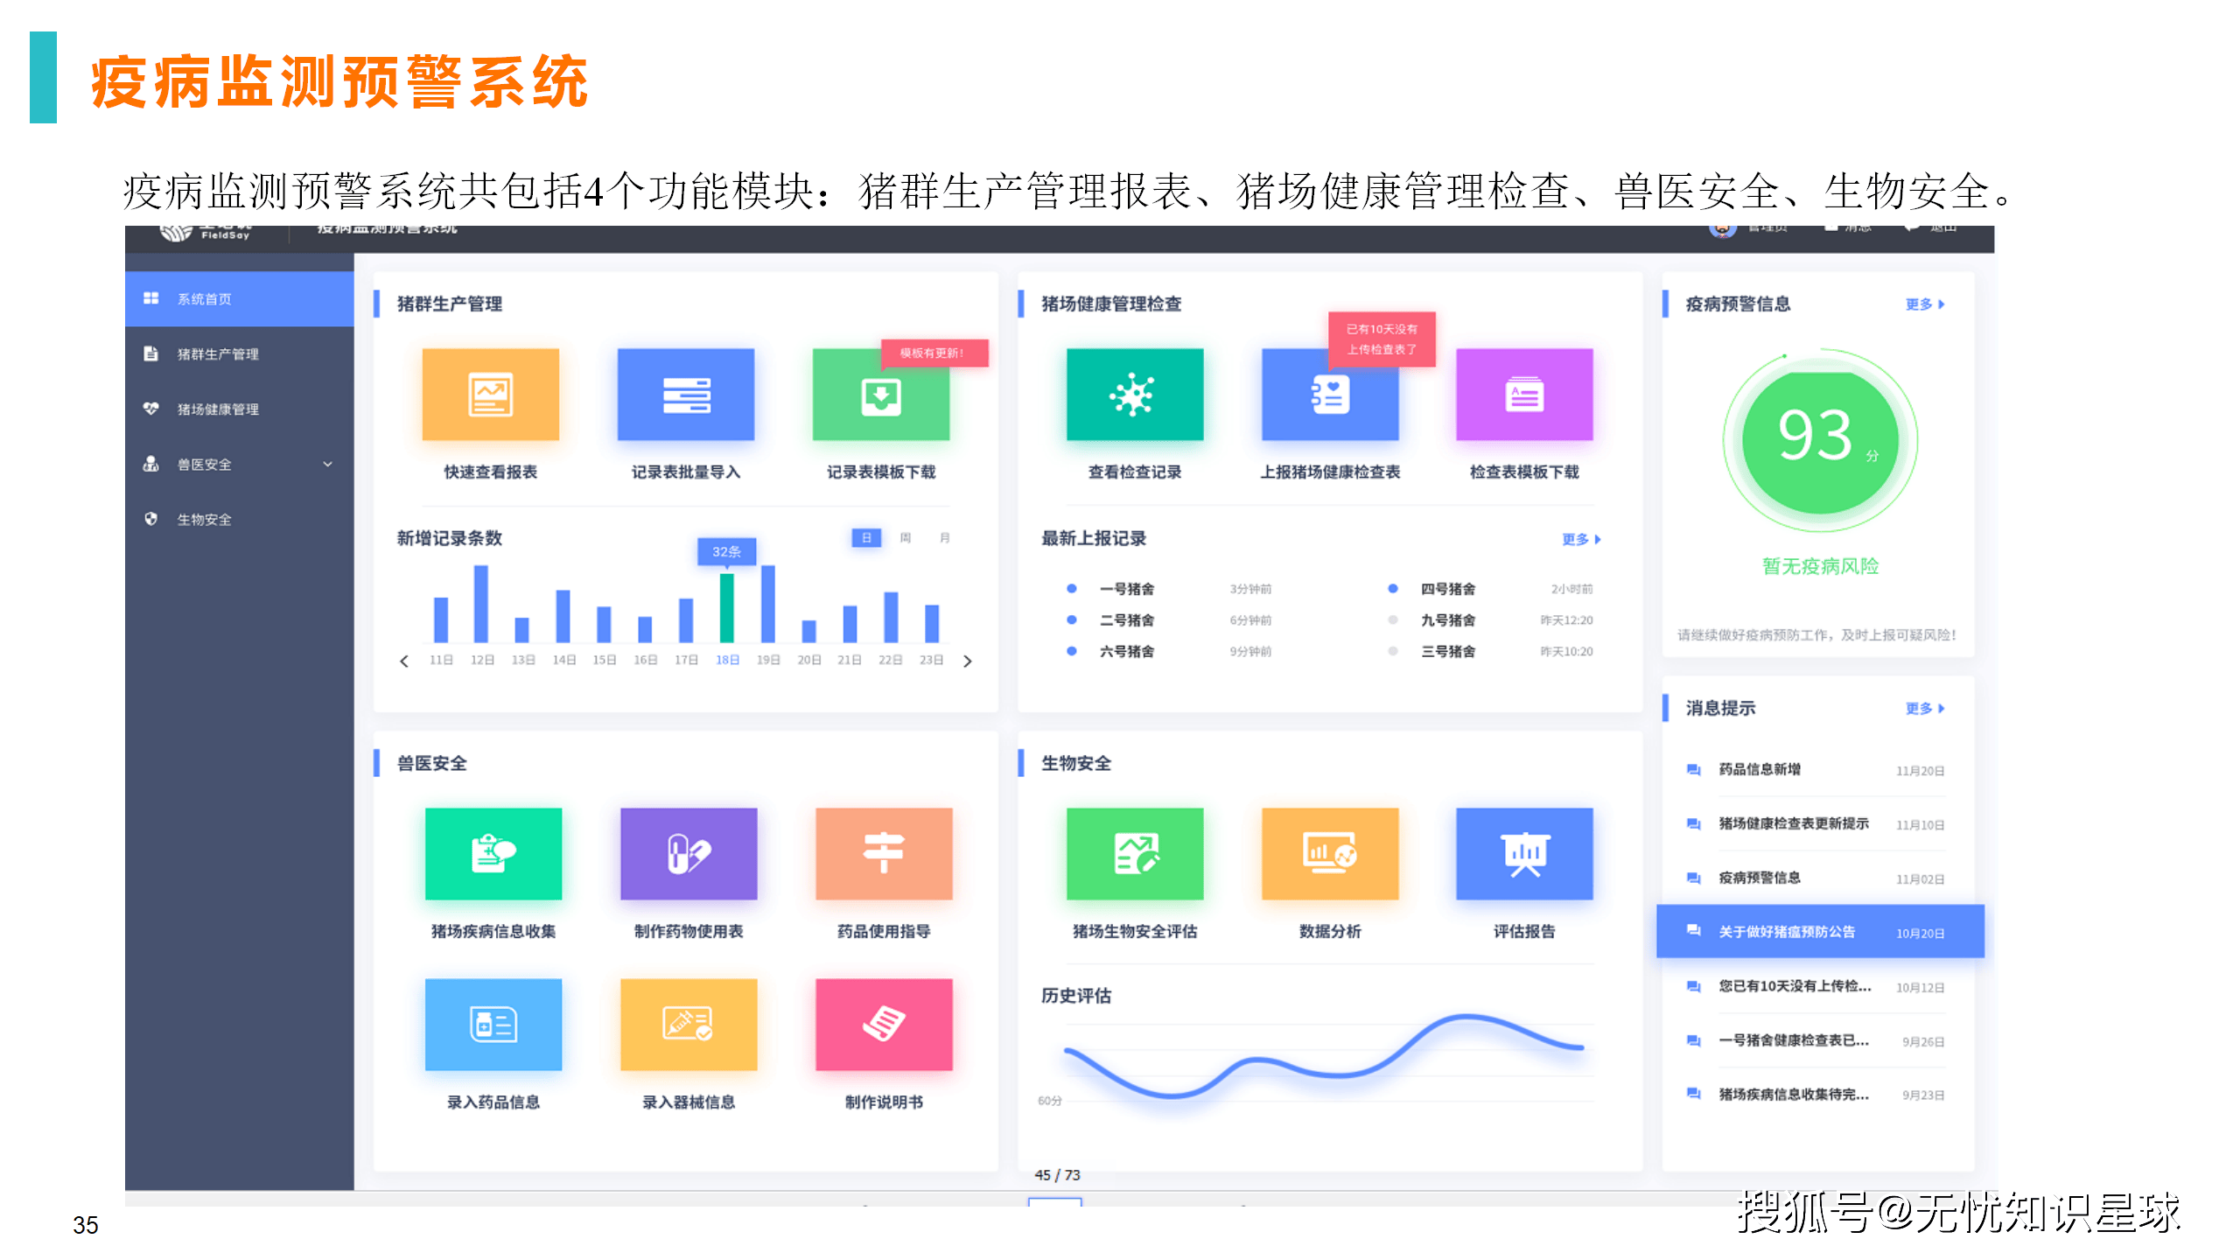Open message 猪场疾病信息收集待完...
2240x1260 pixels.
click(x=1816, y=1095)
